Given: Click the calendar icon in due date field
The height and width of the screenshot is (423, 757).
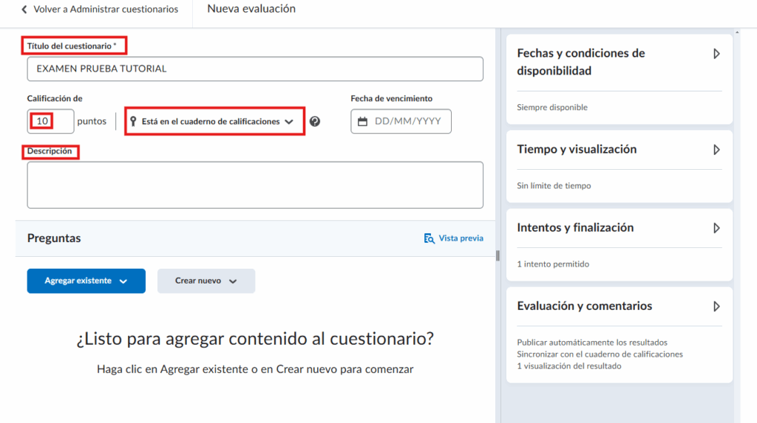Looking at the screenshot, I should coord(362,122).
